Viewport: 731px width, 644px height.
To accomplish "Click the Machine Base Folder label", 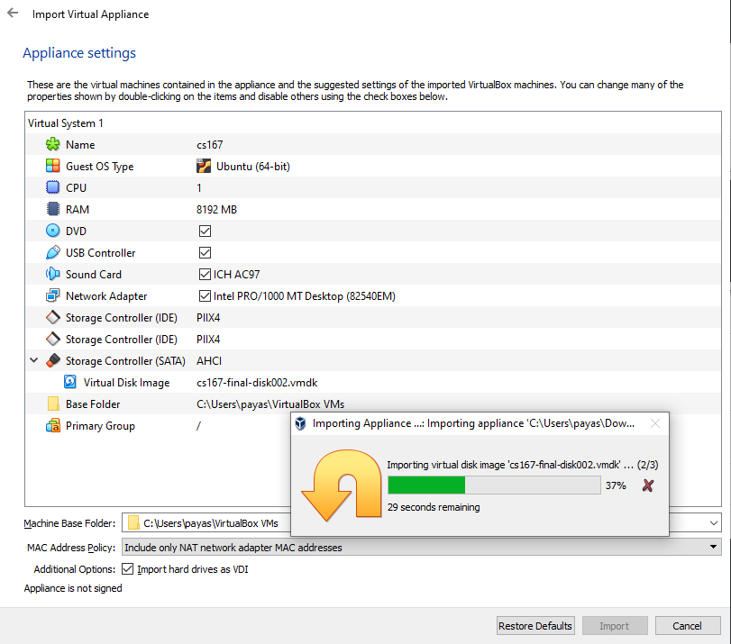I will point(69,523).
